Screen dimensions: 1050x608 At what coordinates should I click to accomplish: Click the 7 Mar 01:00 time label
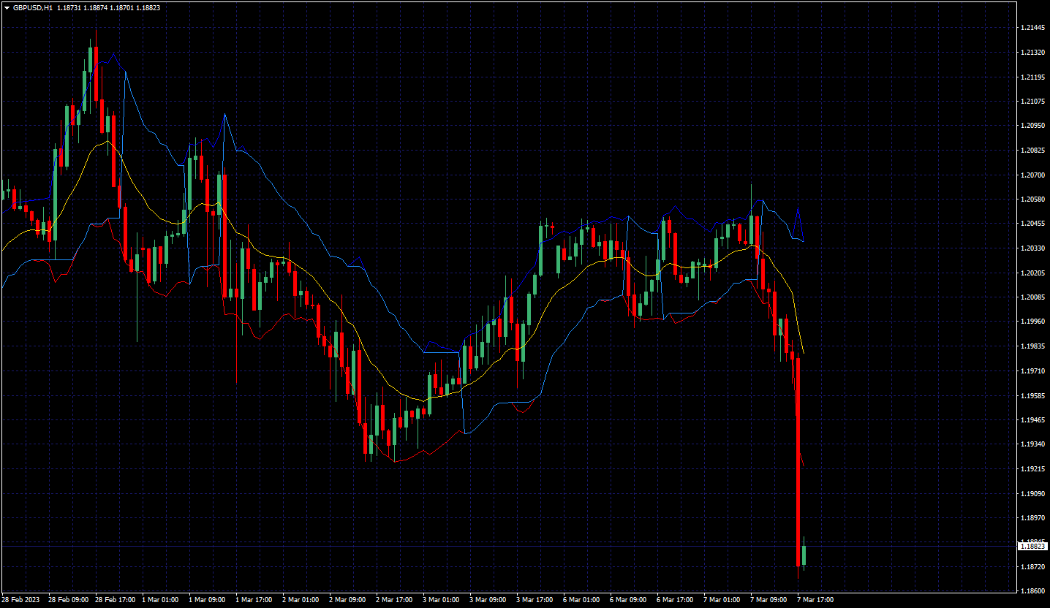click(x=722, y=600)
